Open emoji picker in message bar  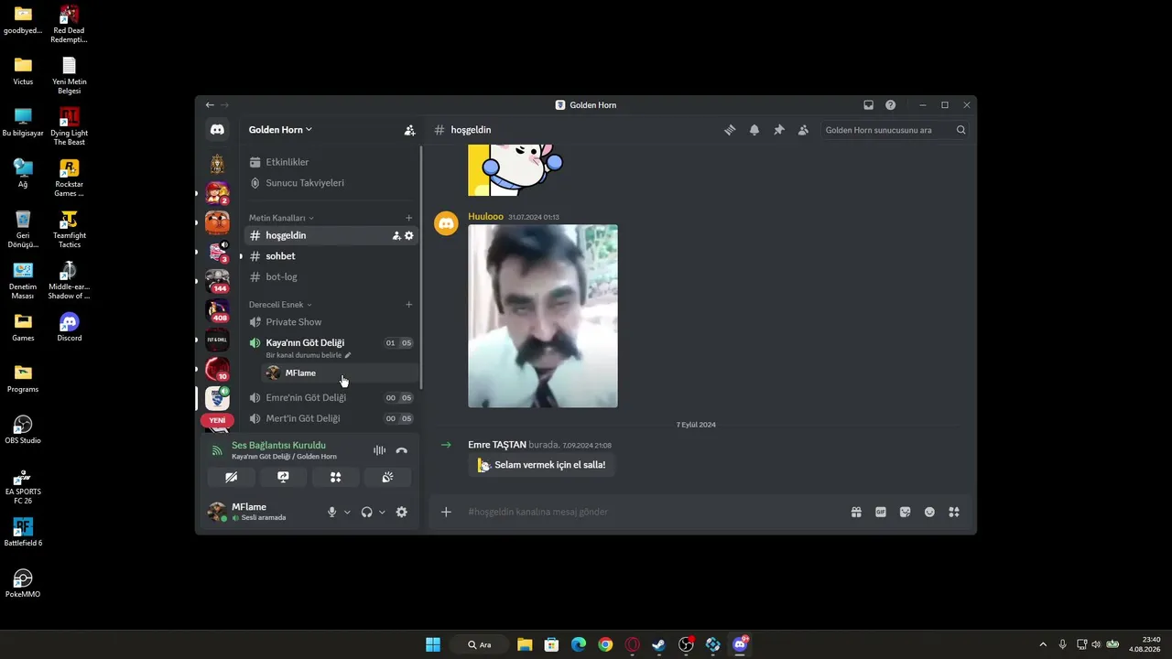[x=929, y=513]
